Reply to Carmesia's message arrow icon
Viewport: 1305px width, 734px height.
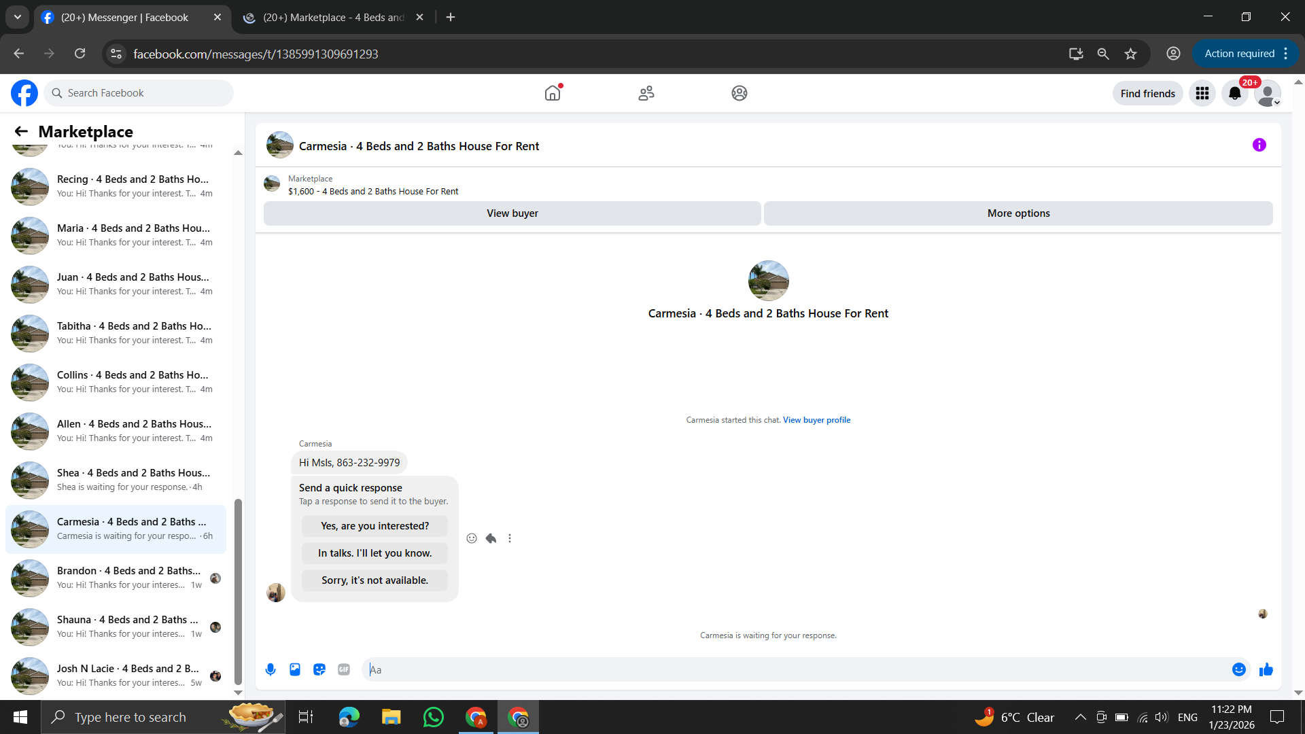(x=491, y=538)
